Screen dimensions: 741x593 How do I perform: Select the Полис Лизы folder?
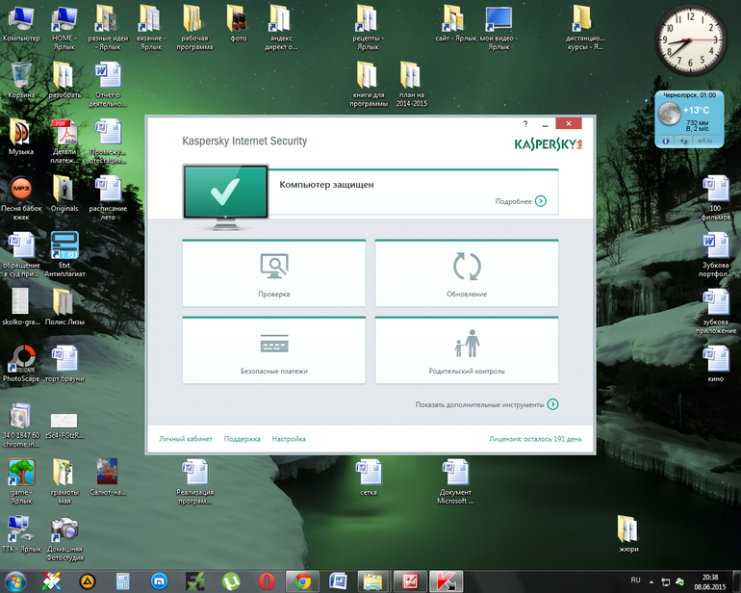pos(64,307)
